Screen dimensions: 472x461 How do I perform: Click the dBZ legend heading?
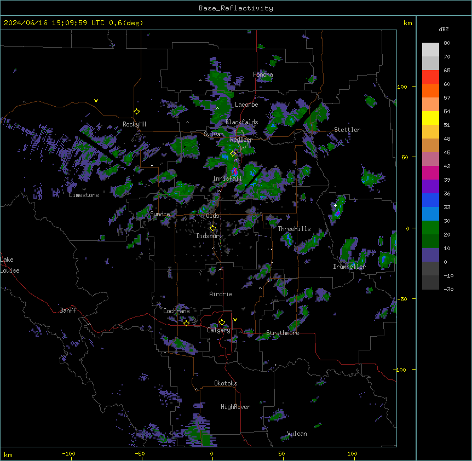(444, 29)
